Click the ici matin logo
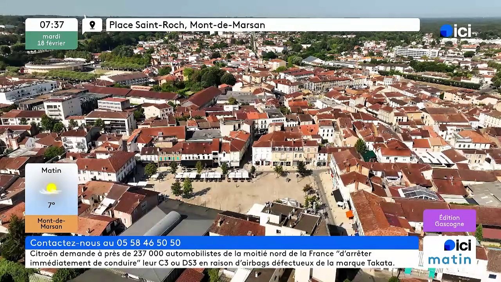This screenshot has width=501, height=282. coord(449,252)
